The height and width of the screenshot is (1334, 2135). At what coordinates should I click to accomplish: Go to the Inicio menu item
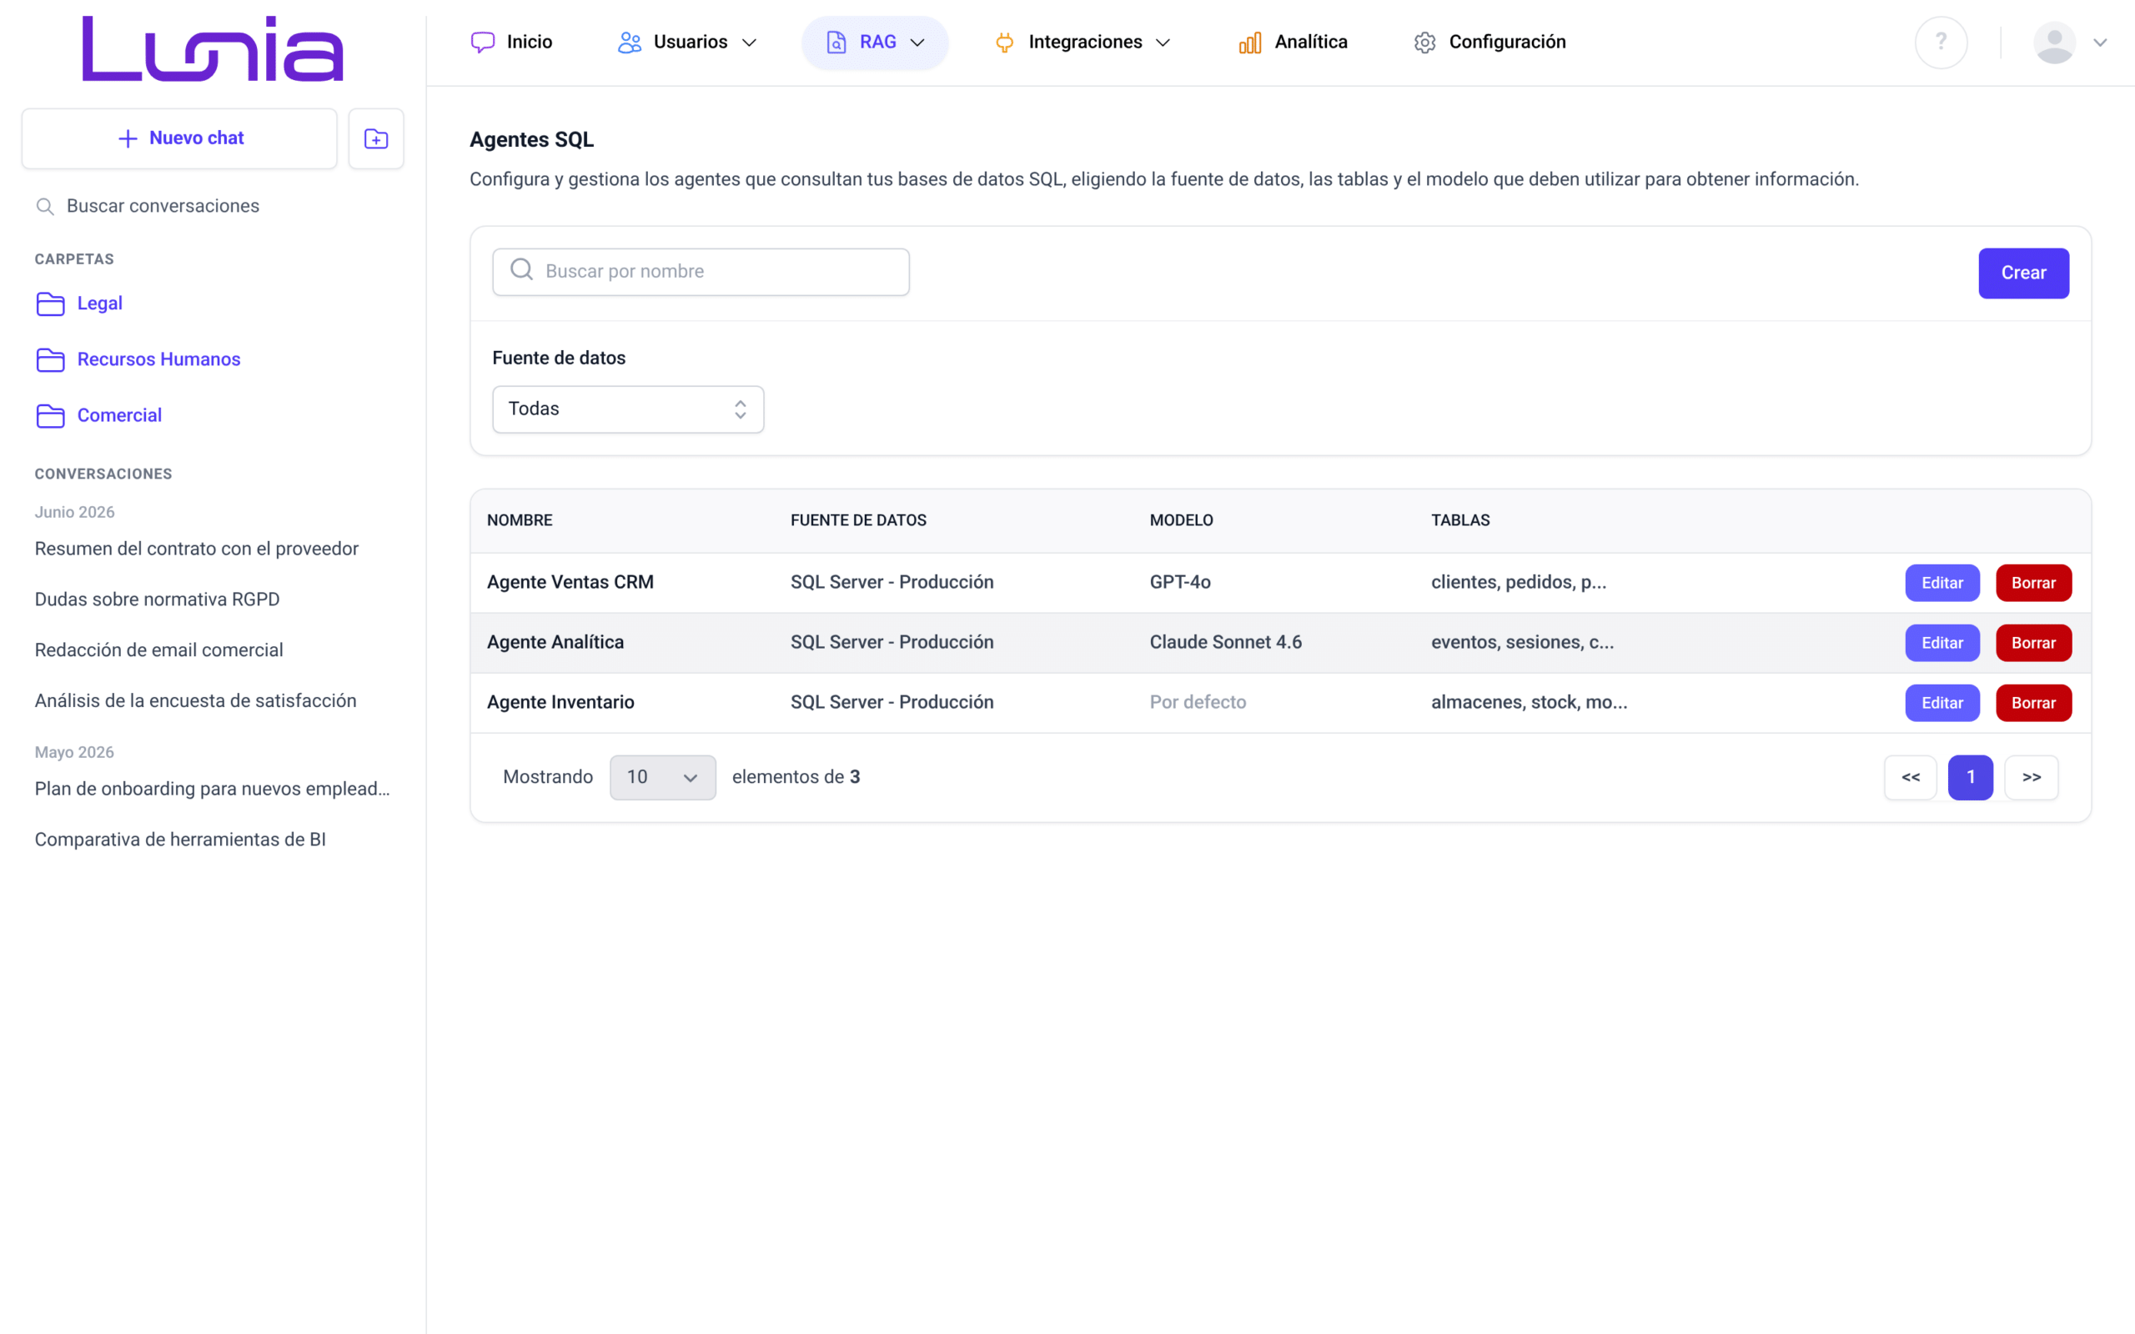tap(513, 43)
